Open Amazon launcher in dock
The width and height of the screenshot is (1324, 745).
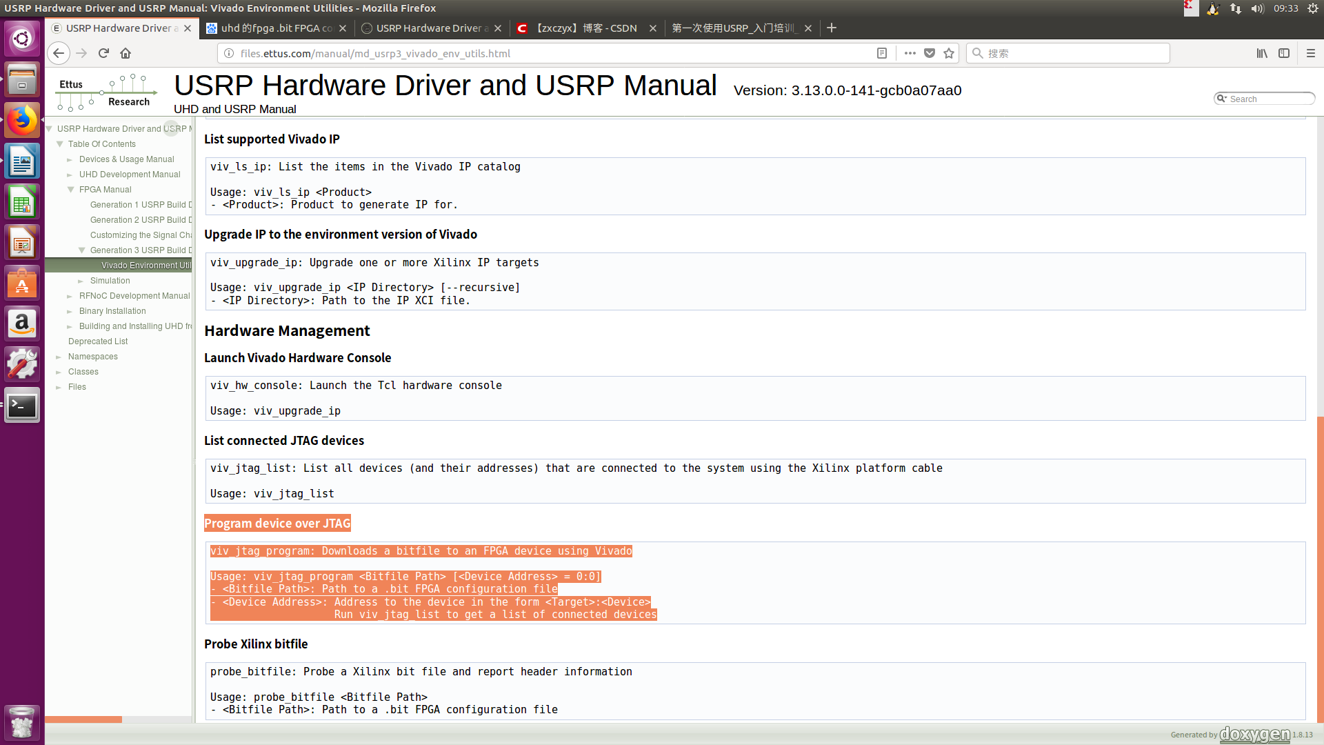[22, 324]
